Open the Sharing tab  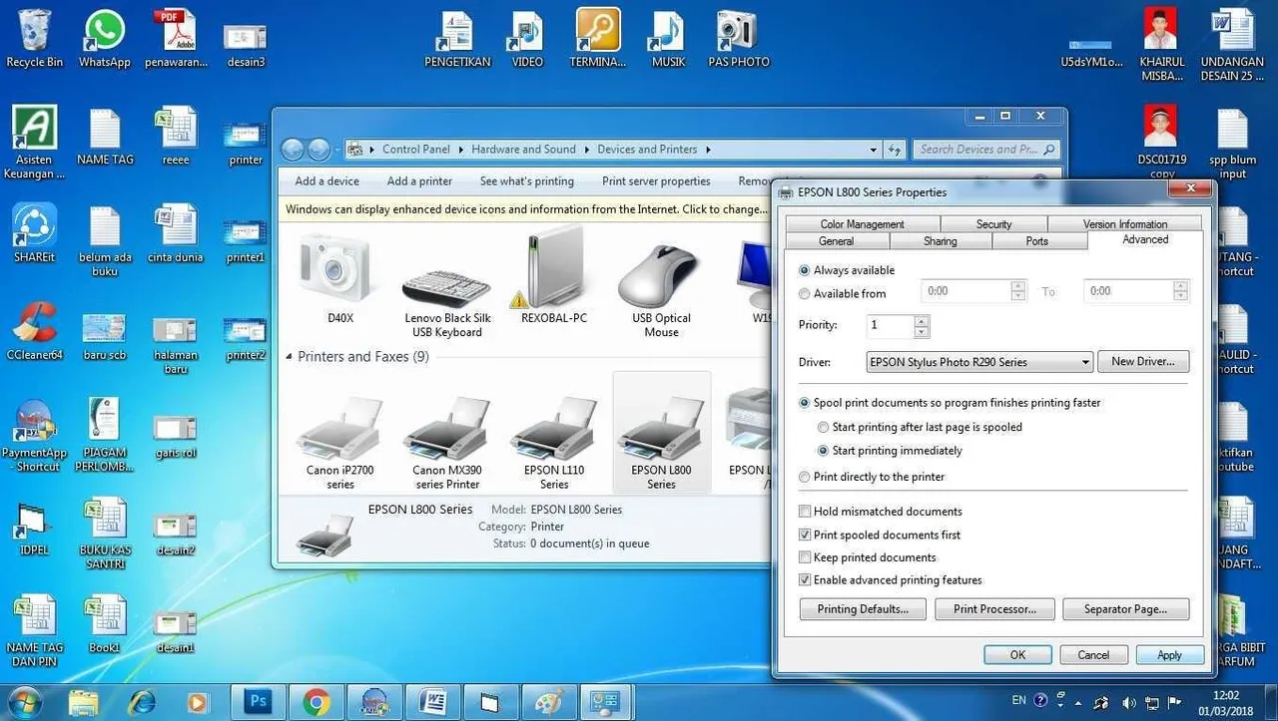coord(940,241)
